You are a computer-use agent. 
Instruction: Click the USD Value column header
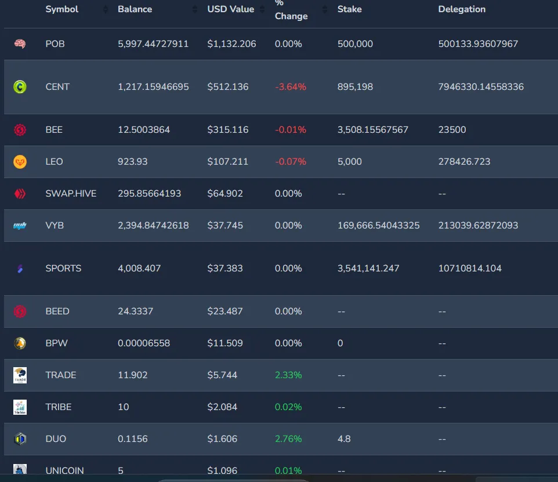(231, 9)
